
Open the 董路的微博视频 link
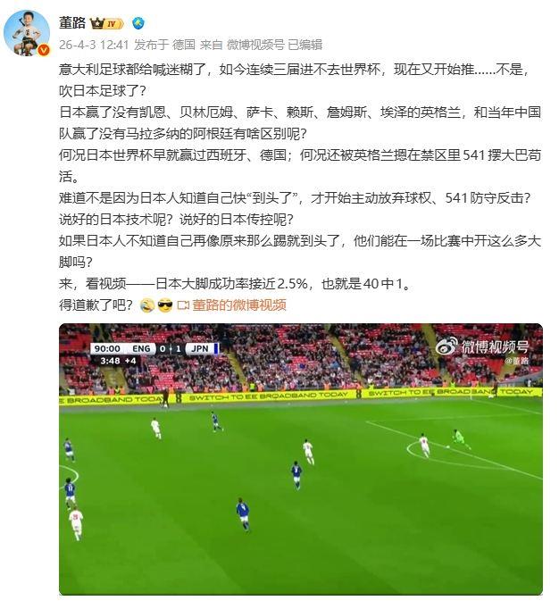point(239,304)
